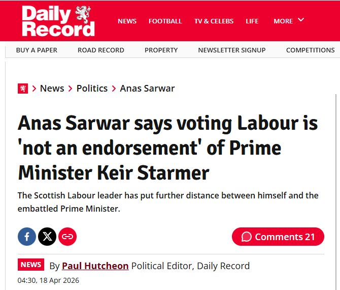Click the red News tag label
Image resolution: width=340 pixels, height=290 pixels.
31,265
